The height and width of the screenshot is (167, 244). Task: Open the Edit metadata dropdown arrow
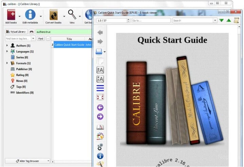[x=41, y=16]
